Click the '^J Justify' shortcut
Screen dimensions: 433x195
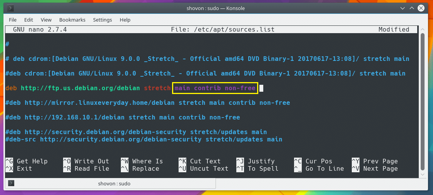[256, 161]
